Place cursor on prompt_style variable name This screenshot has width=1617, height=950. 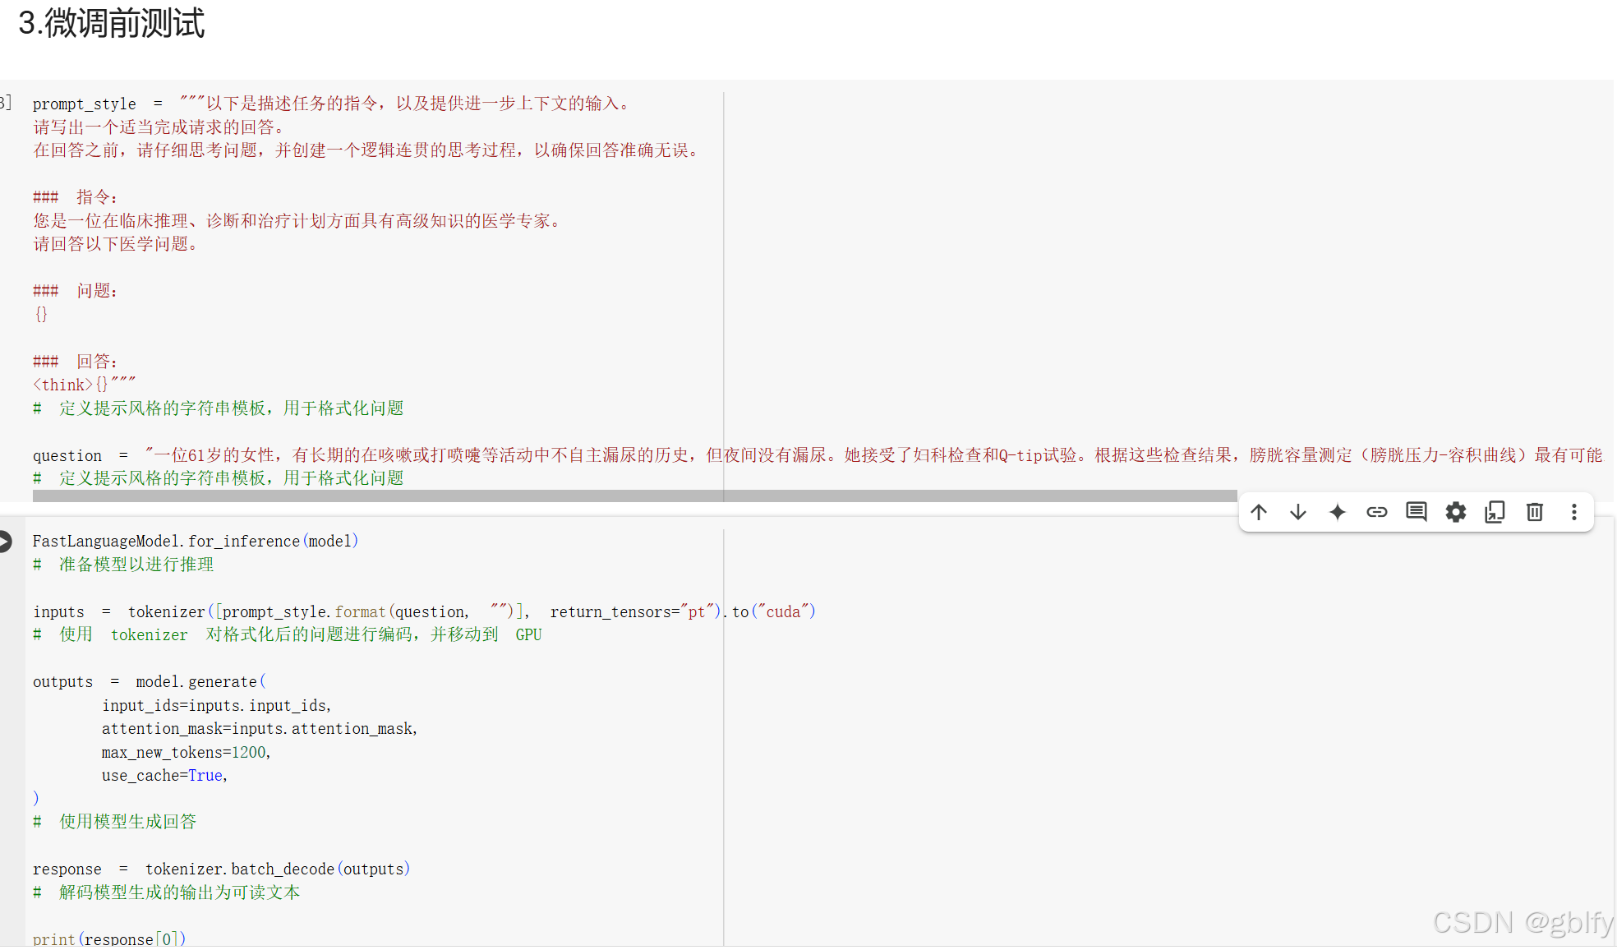coord(84,104)
